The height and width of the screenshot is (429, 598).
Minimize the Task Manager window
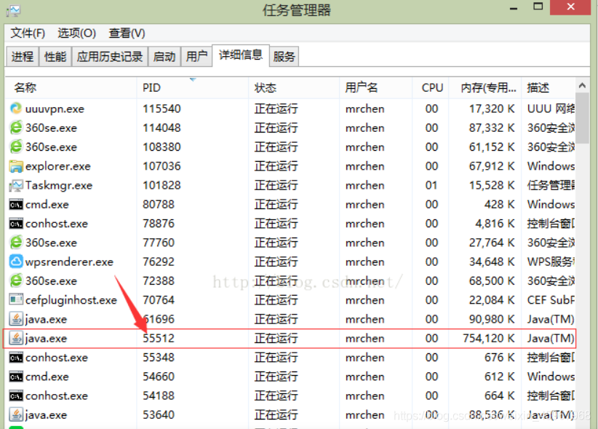point(514,7)
